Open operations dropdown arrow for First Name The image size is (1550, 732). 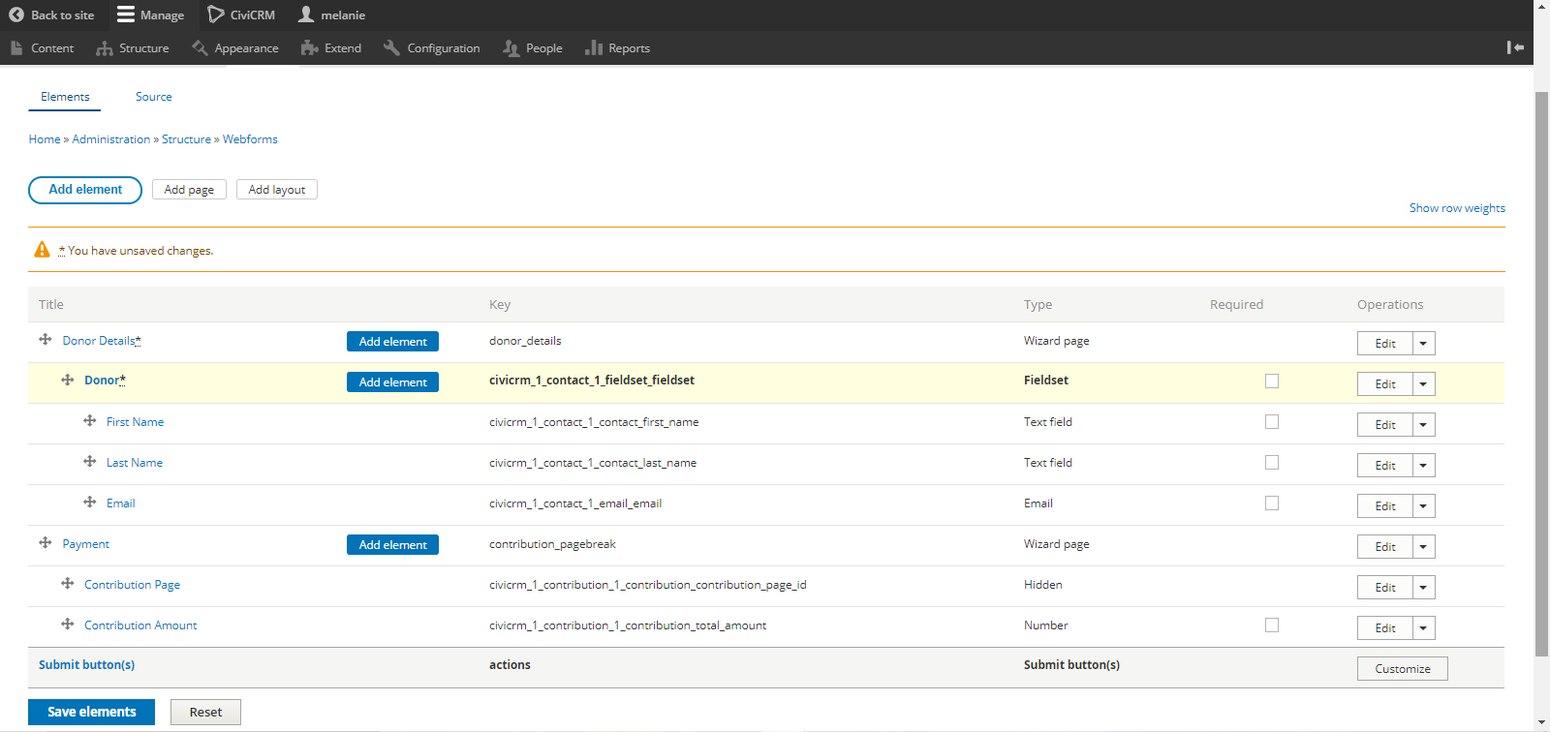1423,425
